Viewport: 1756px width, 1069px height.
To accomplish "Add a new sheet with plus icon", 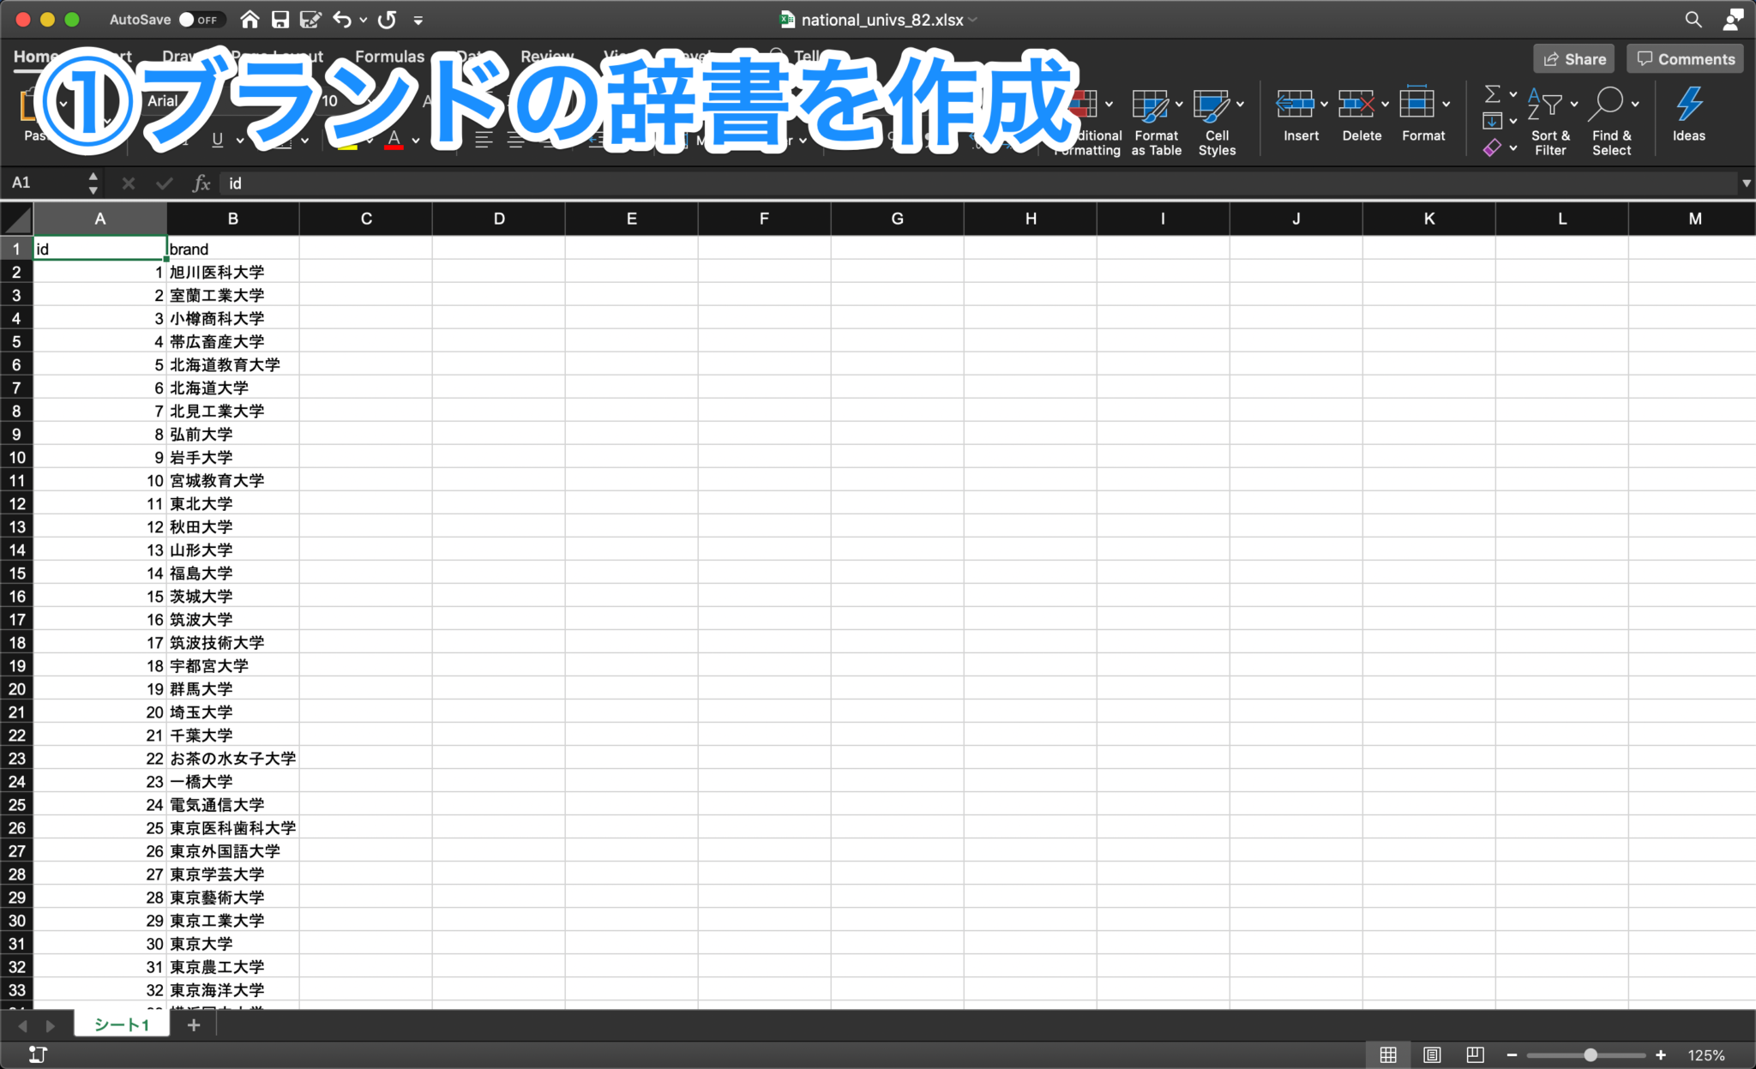I will click(x=194, y=1024).
